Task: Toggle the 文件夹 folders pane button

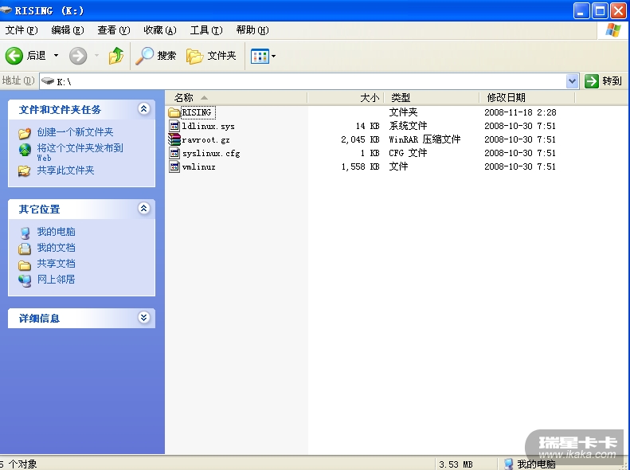Action: click(x=211, y=56)
